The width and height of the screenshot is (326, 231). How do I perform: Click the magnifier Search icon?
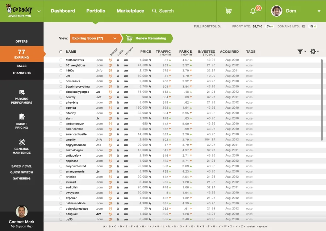154,11
